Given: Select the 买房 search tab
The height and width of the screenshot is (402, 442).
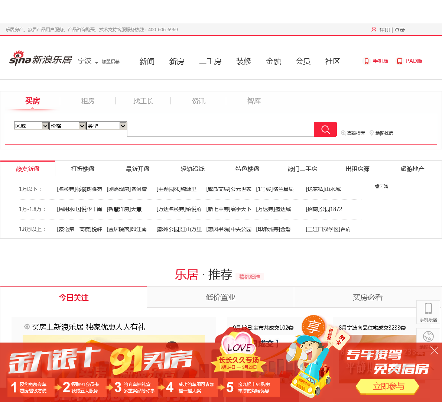Looking at the screenshot, I should [33, 101].
